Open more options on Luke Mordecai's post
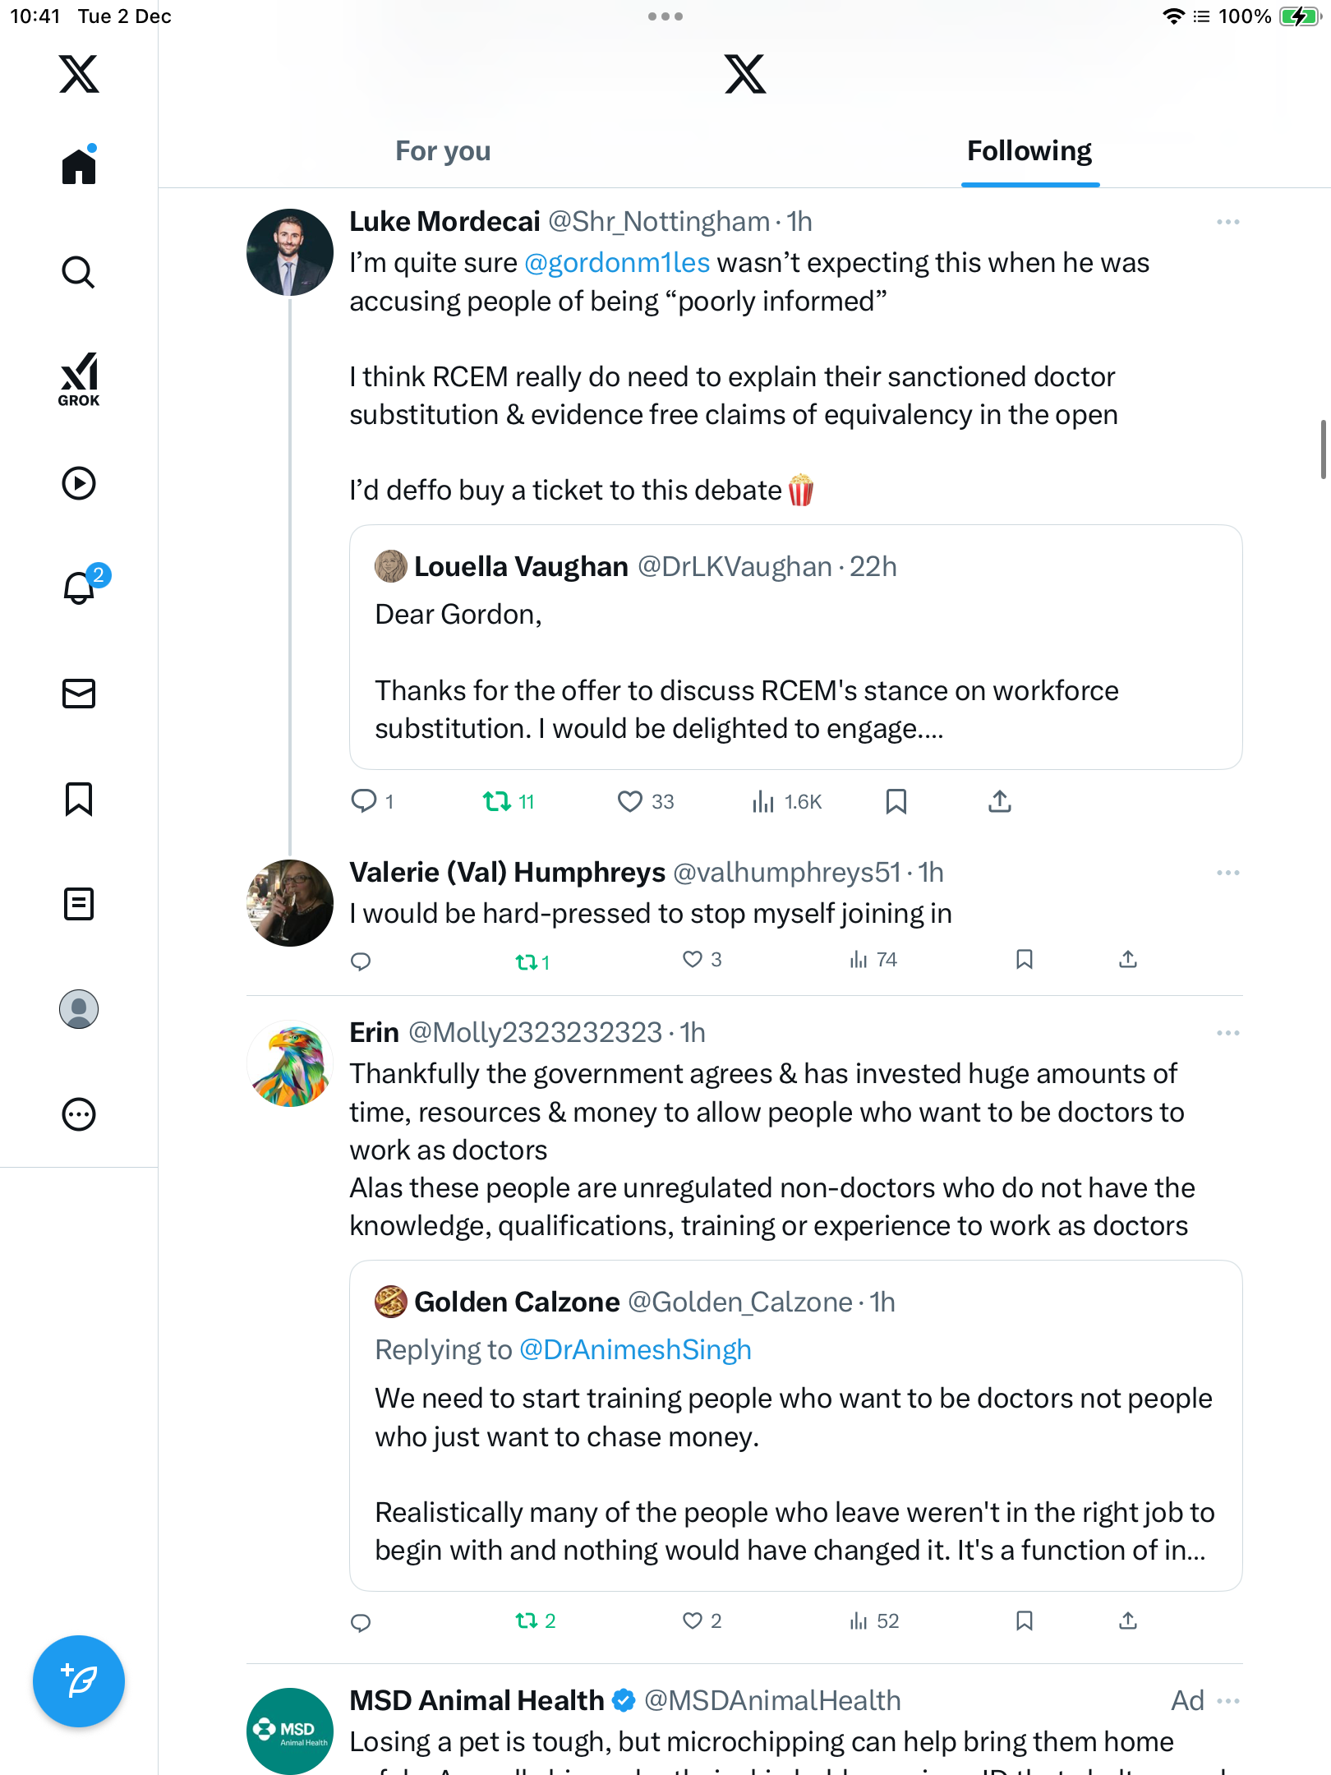 [1228, 222]
